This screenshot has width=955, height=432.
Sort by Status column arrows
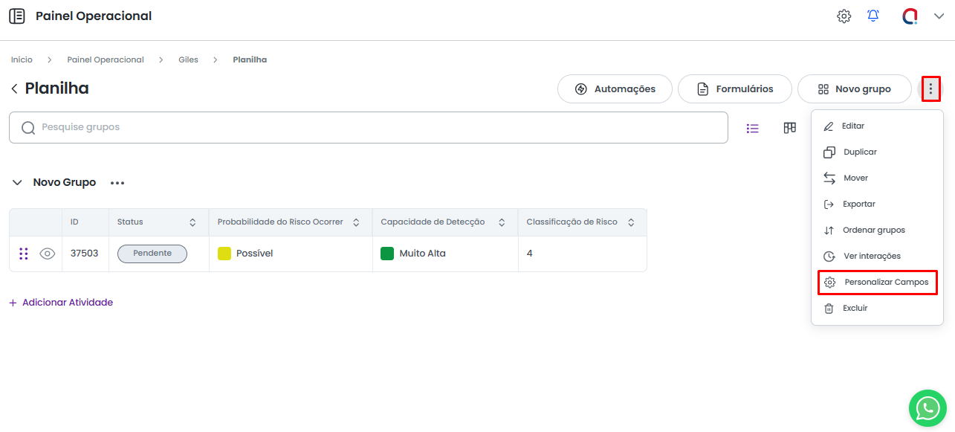click(192, 222)
